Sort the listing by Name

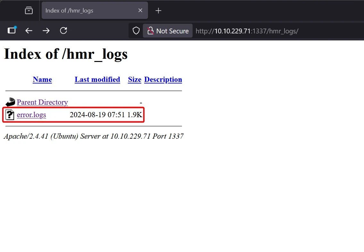[42, 80]
